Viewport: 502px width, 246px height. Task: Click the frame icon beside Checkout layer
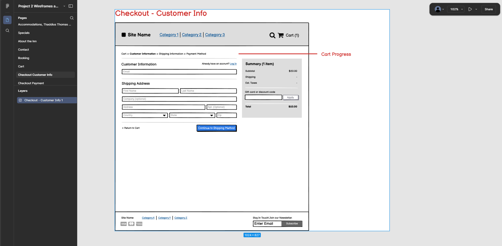[x=20, y=100]
